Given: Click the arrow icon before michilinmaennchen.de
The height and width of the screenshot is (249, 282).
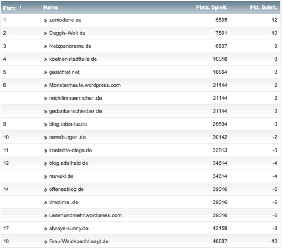Looking at the screenshot, I should coord(45,99).
